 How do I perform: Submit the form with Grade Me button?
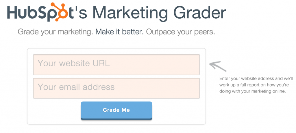(116, 111)
